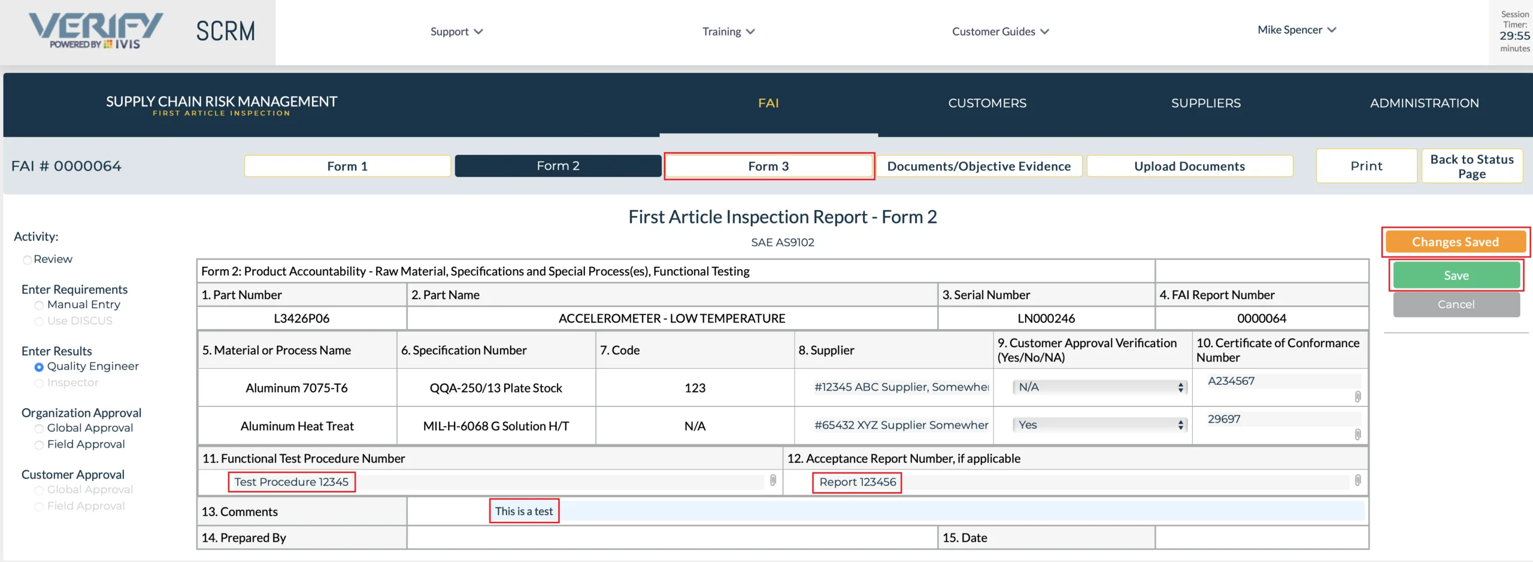Open the N/A customer approval dropdown
The width and height of the screenshot is (1533, 562).
(x=1099, y=387)
